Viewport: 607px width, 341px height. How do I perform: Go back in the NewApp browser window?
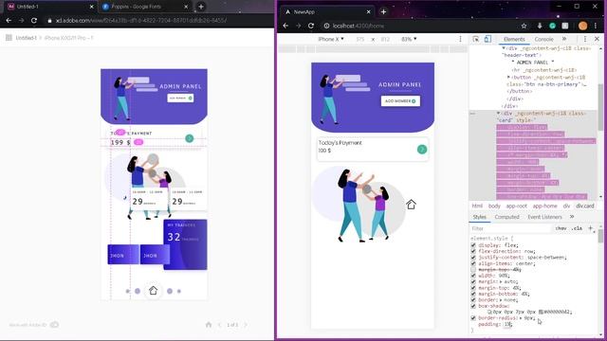[285, 26]
